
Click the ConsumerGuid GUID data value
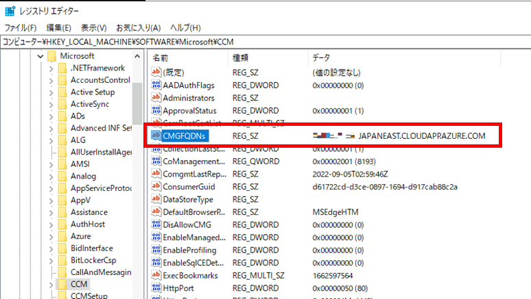click(385, 187)
